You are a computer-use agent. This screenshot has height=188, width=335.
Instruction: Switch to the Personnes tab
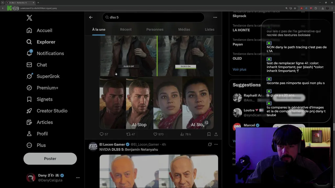[155, 30]
